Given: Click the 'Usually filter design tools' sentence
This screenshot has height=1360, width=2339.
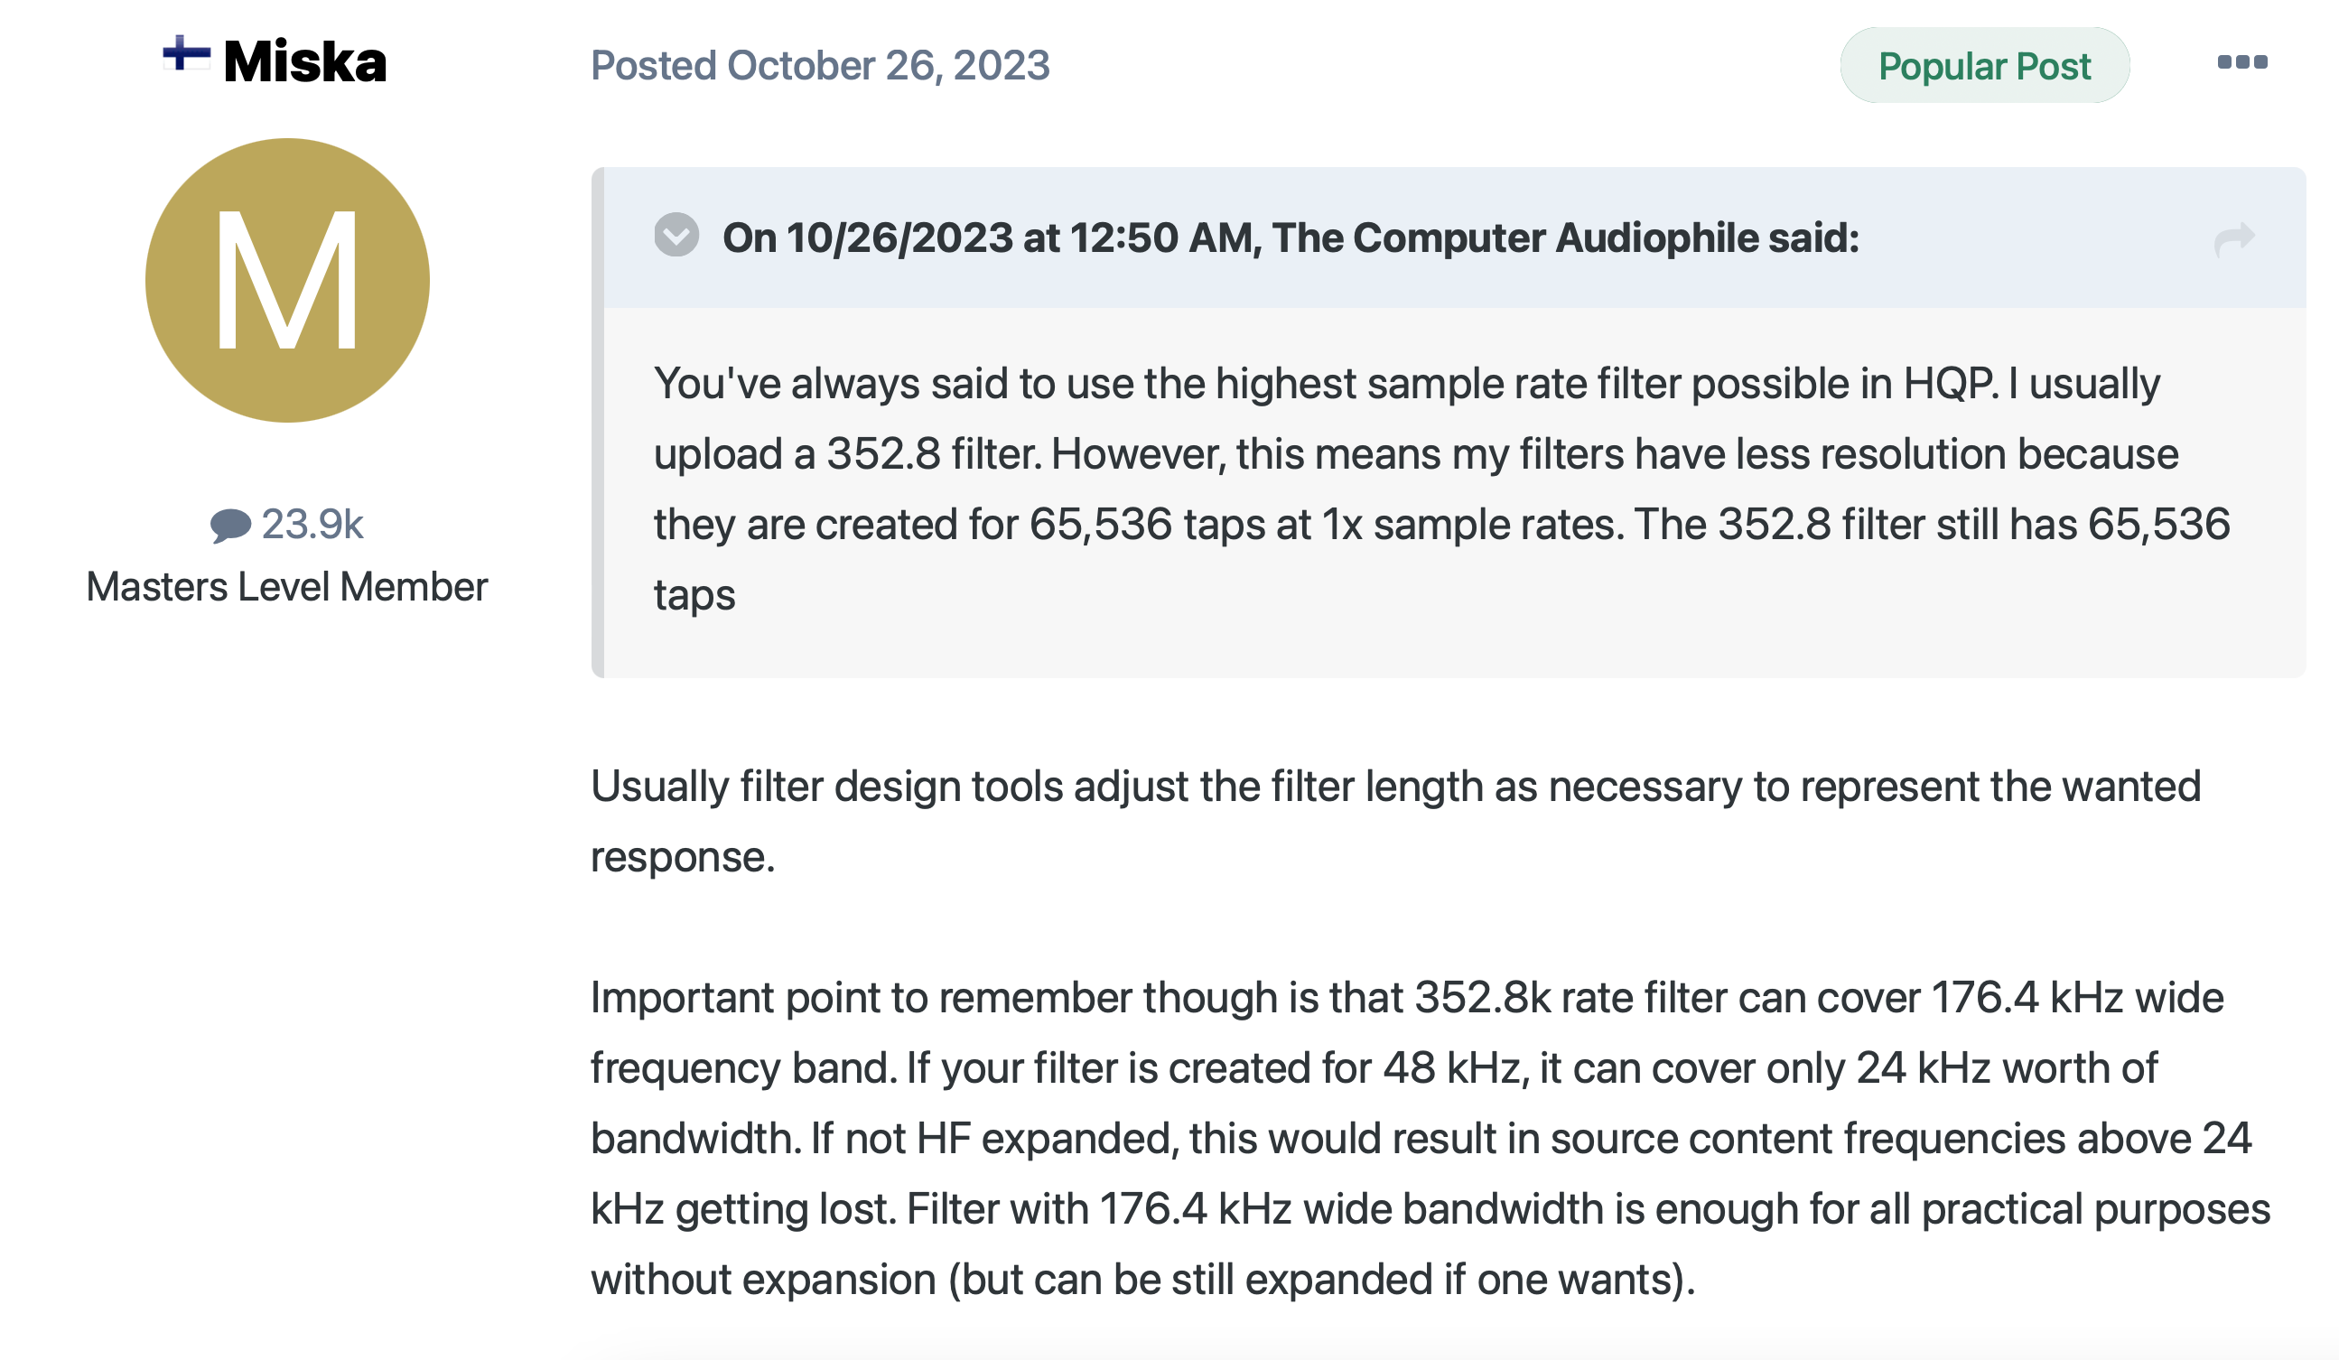Looking at the screenshot, I should (x=1395, y=787).
